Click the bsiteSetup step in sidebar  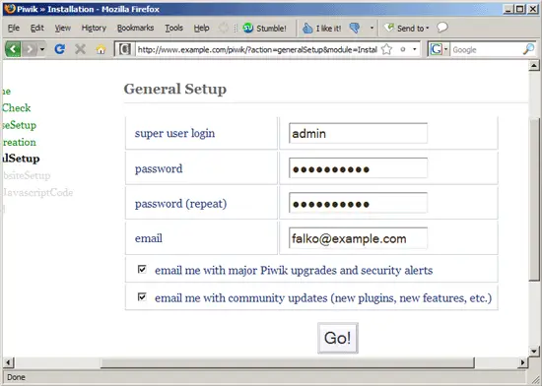[27, 175]
